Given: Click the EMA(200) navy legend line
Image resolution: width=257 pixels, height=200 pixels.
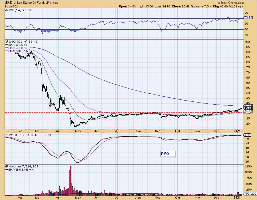Looking at the screenshot, I should pos(7,51).
